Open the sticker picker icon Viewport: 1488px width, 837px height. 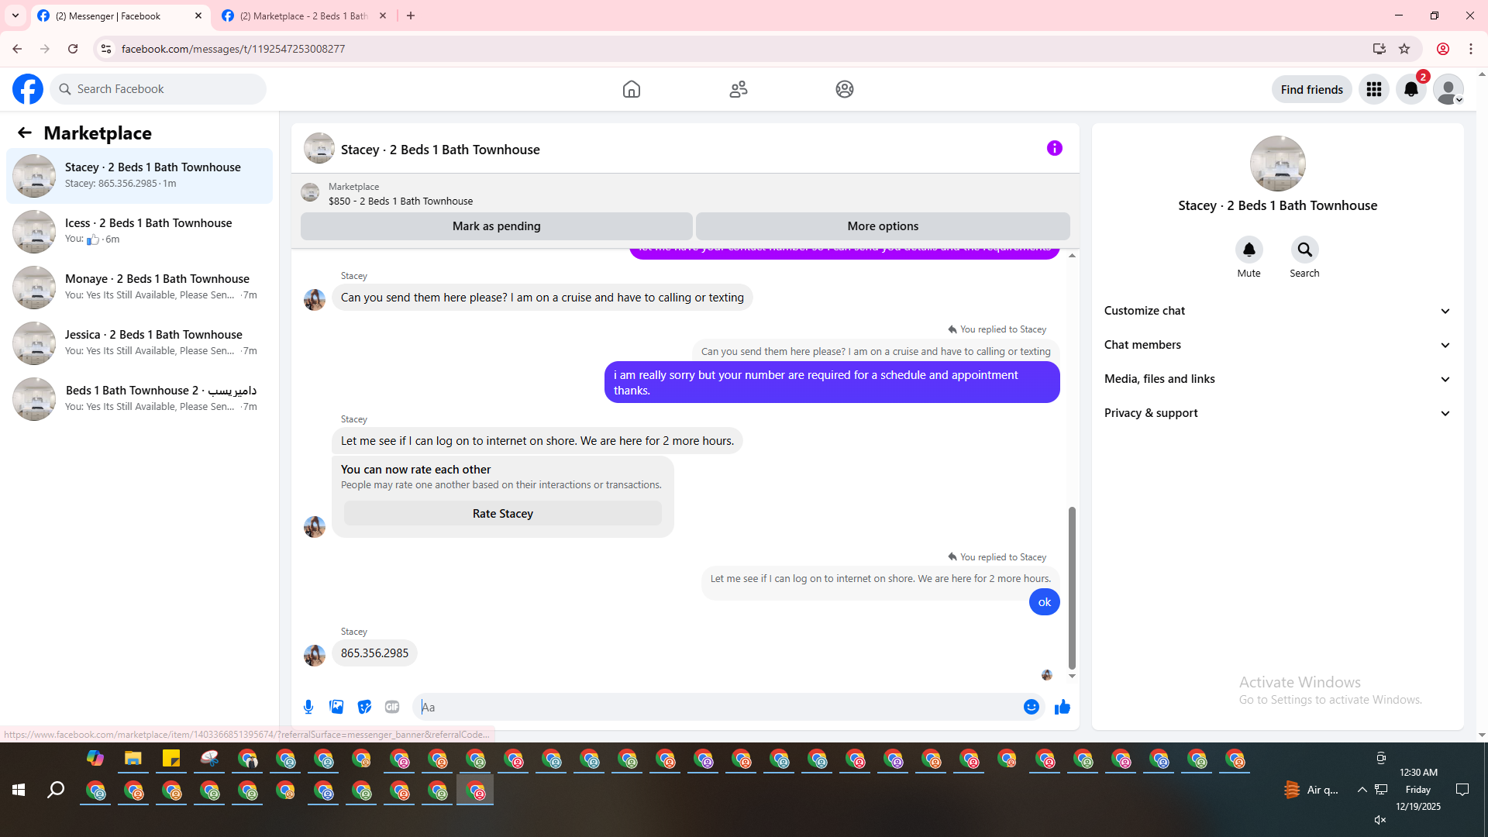(x=364, y=707)
